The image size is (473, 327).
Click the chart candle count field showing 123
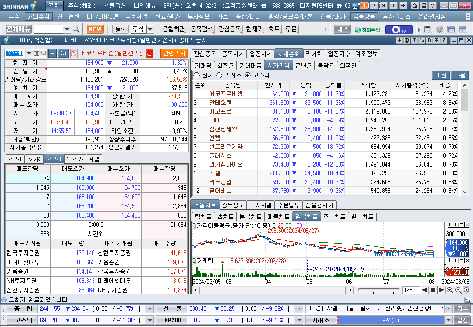click(x=411, y=290)
